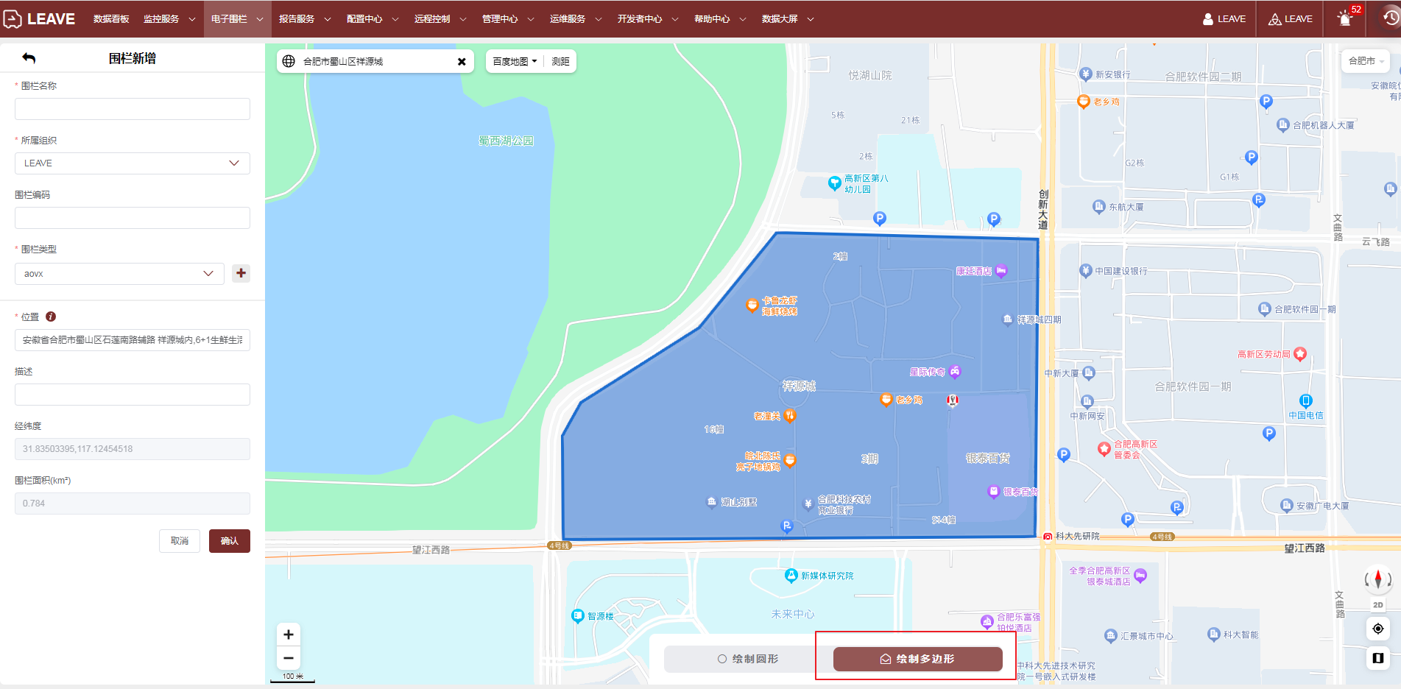This screenshot has width=1401, height=689.
Task: Click the locate-me target icon on map
Action: tap(1377, 629)
